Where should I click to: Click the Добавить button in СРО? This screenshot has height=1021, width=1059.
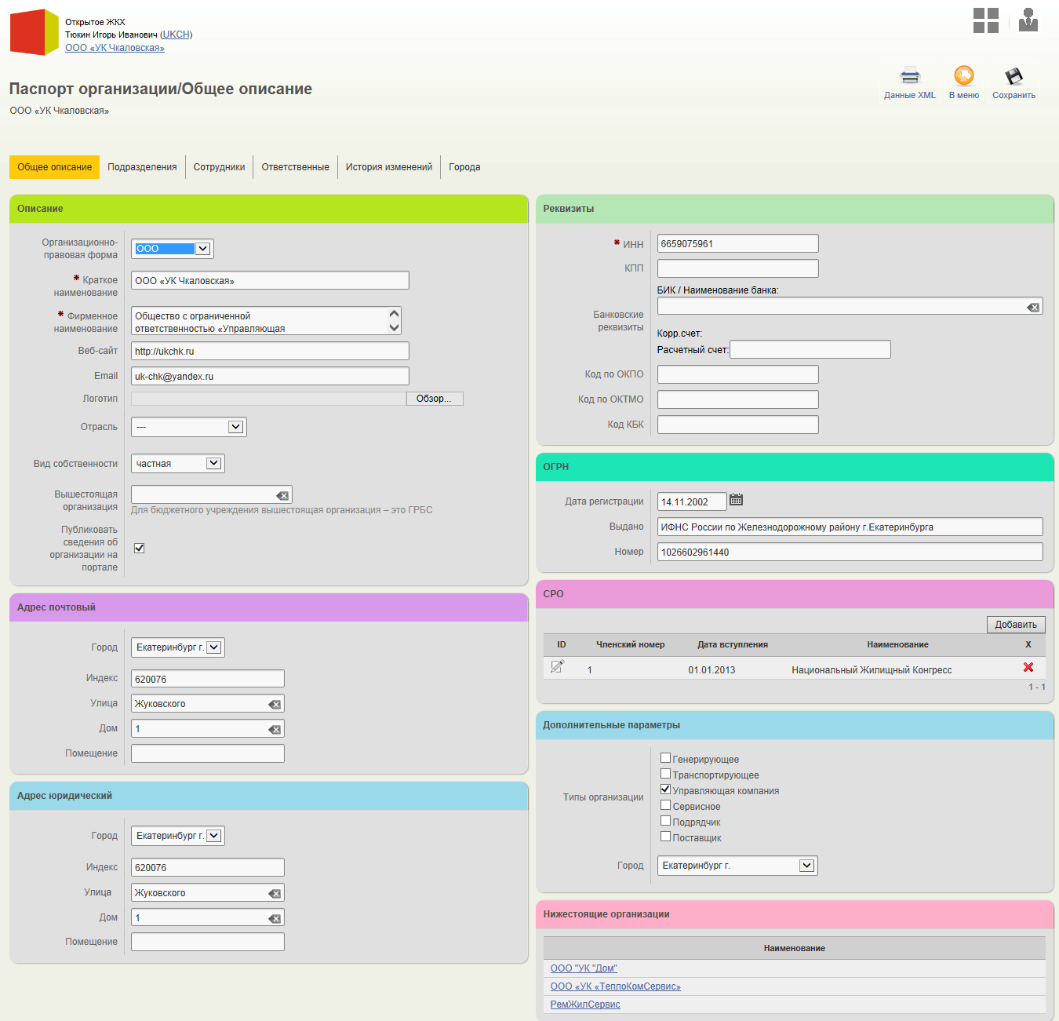point(1015,625)
